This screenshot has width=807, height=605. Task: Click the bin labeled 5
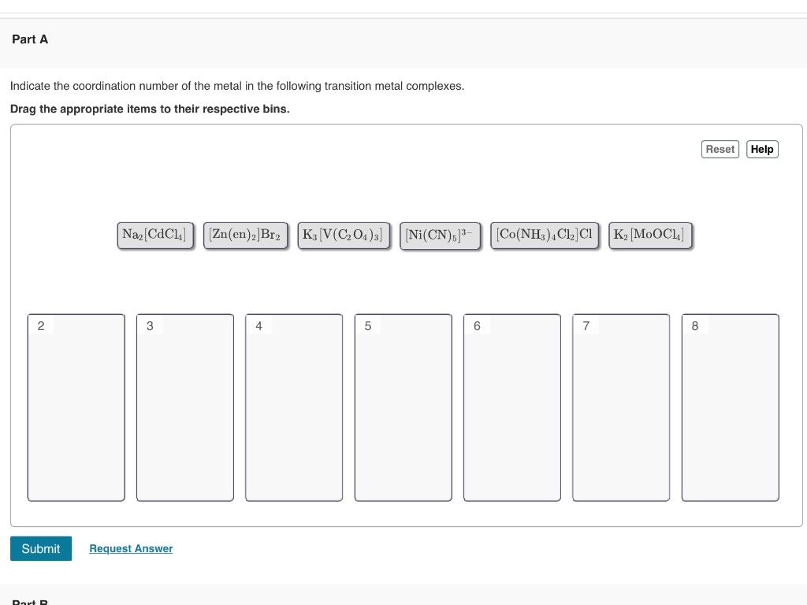tap(403, 406)
